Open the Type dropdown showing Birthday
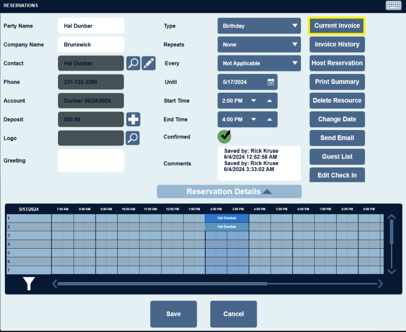The width and height of the screenshot is (406, 332). coord(259,26)
